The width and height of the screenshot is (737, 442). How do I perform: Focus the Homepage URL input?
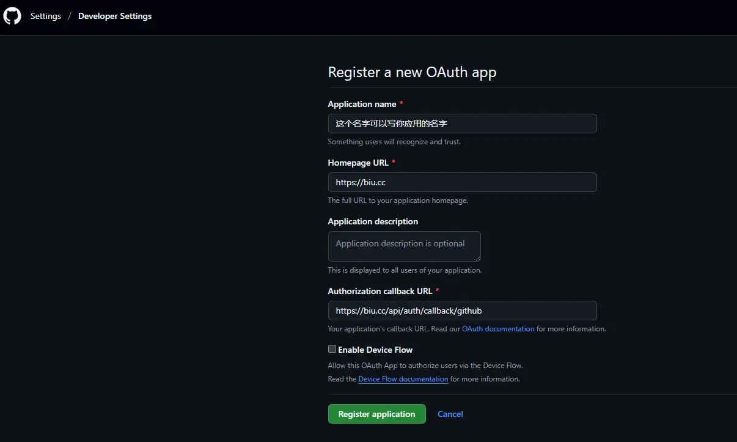(462, 182)
